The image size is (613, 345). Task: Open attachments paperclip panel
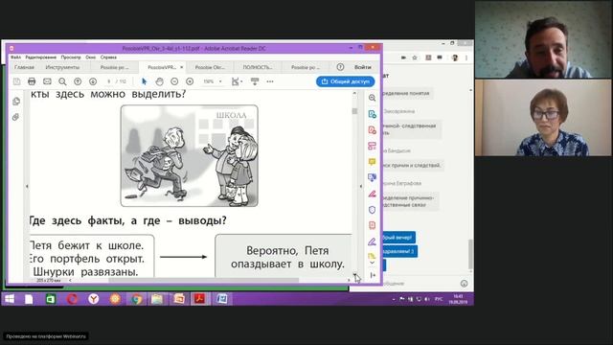(15, 117)
